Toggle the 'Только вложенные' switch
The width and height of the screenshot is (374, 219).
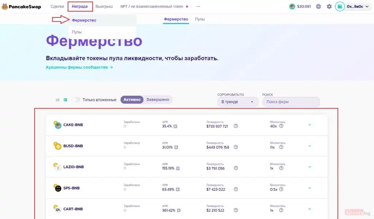click(76, 100)
